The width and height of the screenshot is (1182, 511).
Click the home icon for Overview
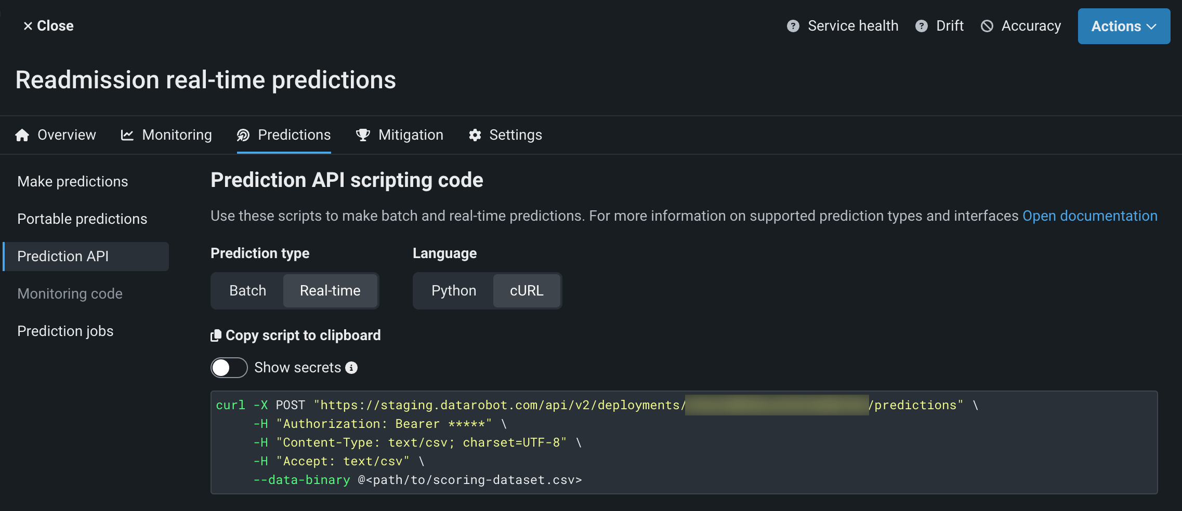[x=22, y=135]
